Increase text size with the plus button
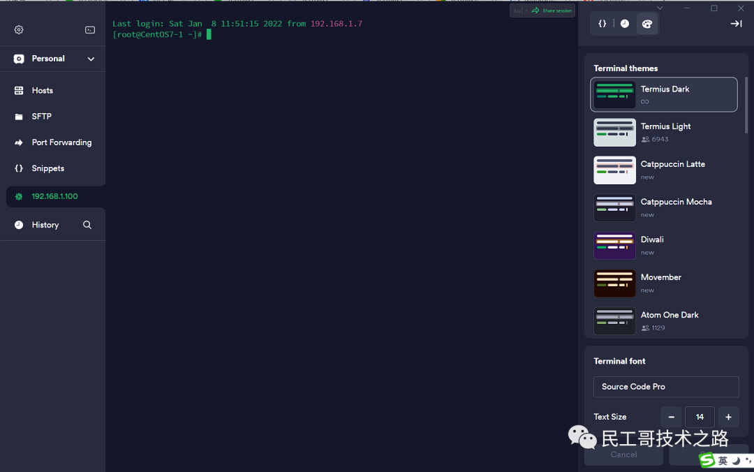Screen dimensions: 754x472 (x=728, y=417)
